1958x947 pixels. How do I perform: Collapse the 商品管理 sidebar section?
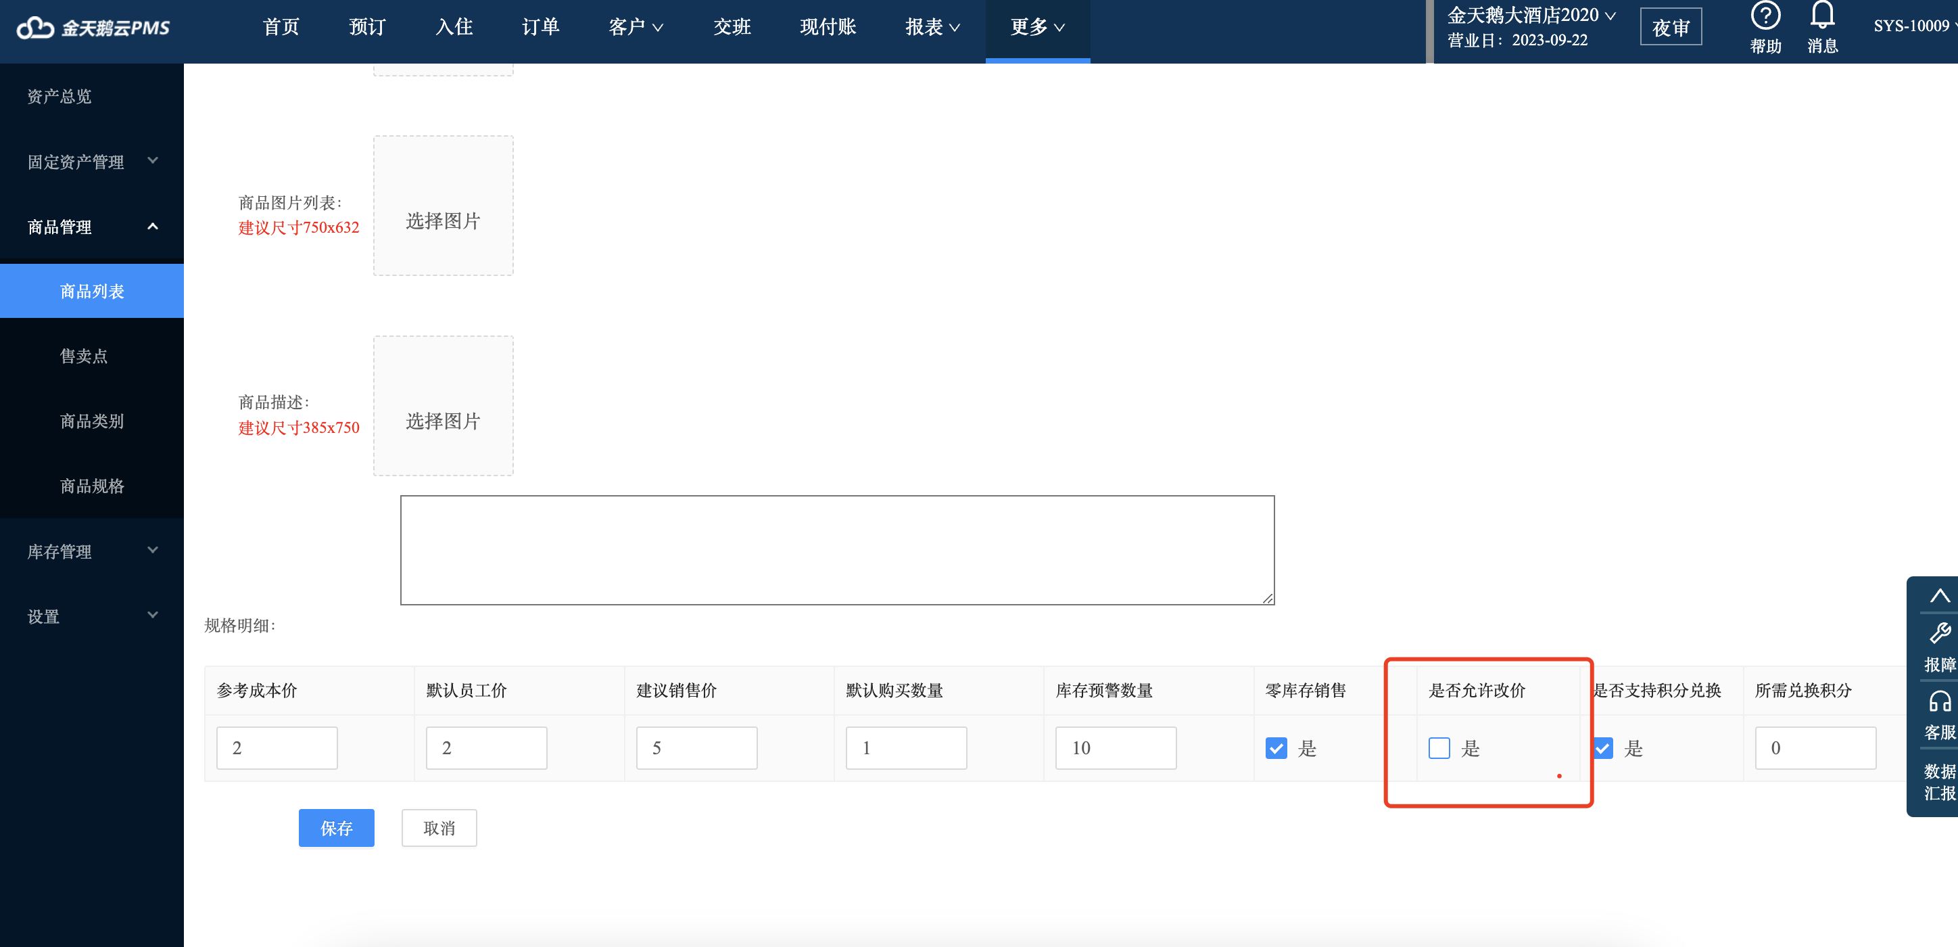92,227
